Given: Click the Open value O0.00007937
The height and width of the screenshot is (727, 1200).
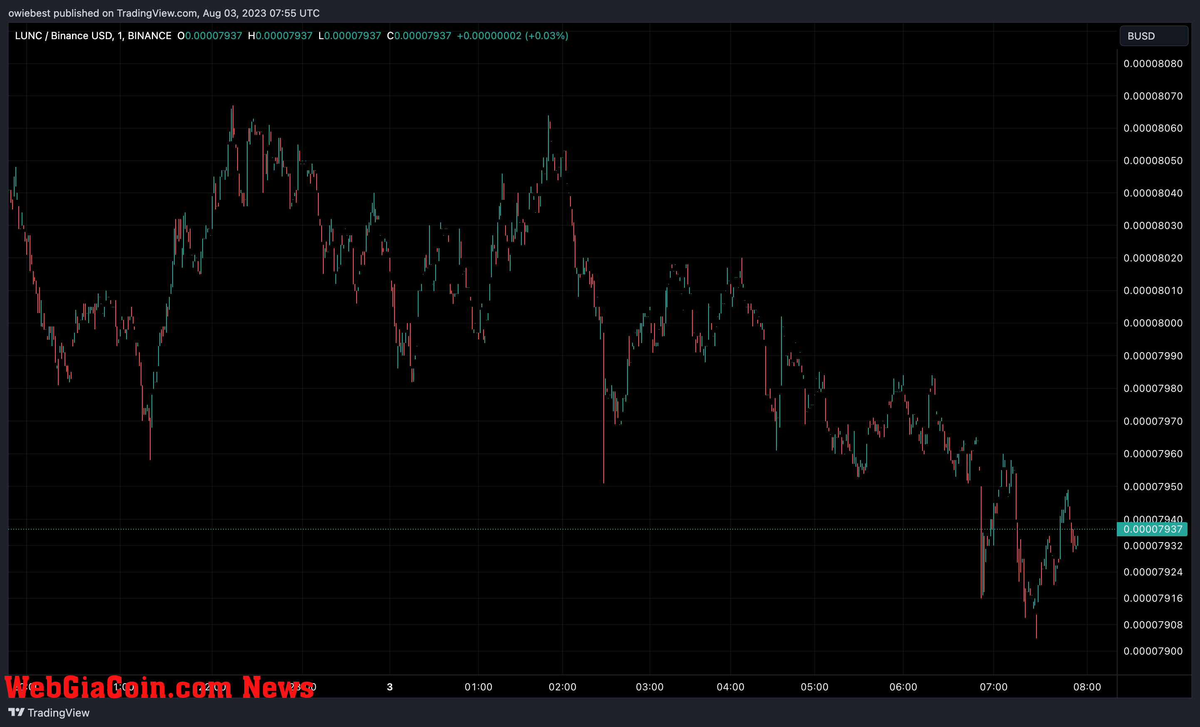Looking at the screenshot, I should [x=210, y=35].
